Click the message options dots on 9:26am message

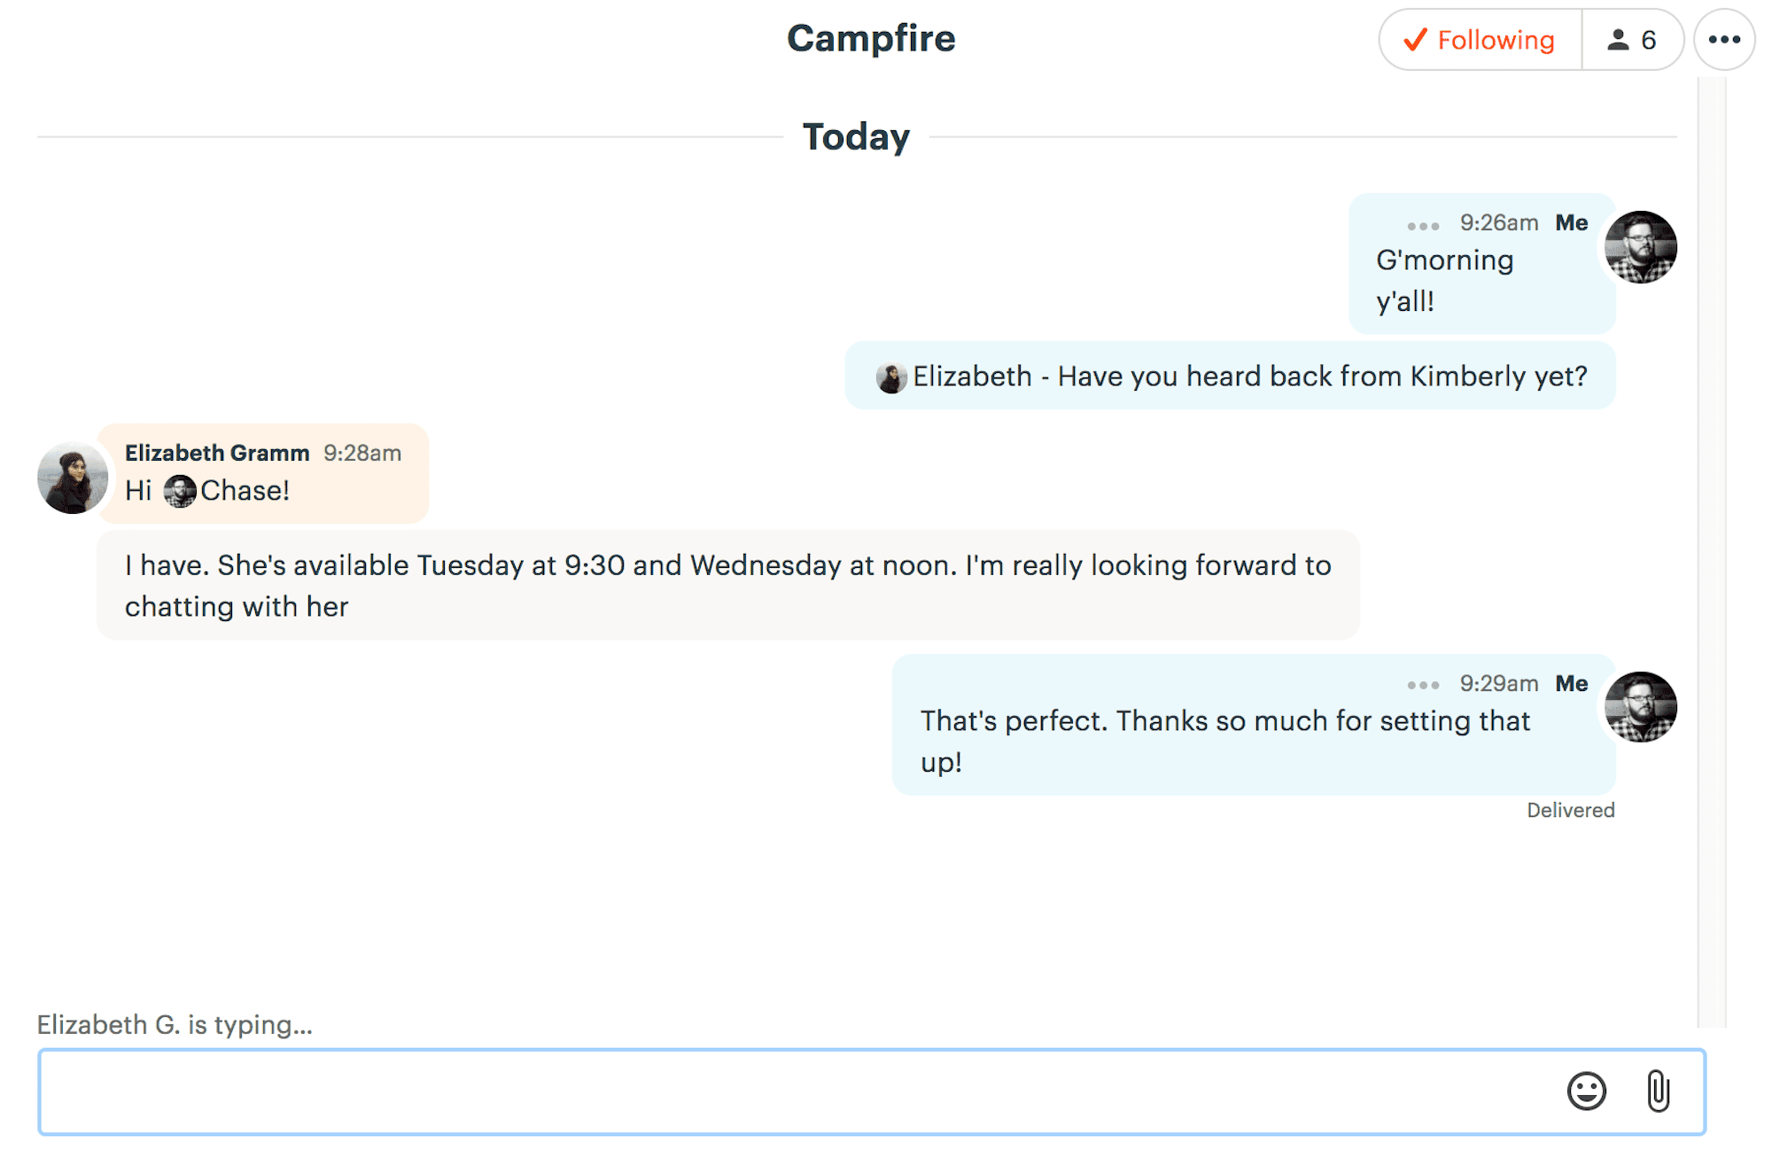(1422, 222)
